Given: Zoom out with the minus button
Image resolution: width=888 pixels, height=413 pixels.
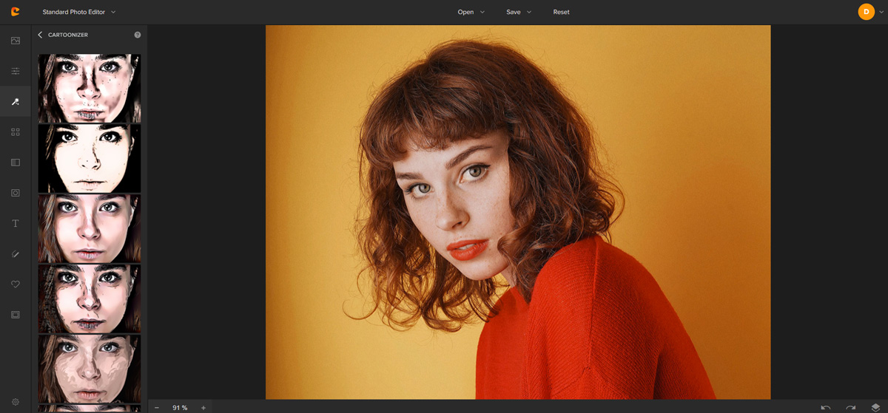Looking at the screenshot, I should pyautogui.click(x=157, y=408).
